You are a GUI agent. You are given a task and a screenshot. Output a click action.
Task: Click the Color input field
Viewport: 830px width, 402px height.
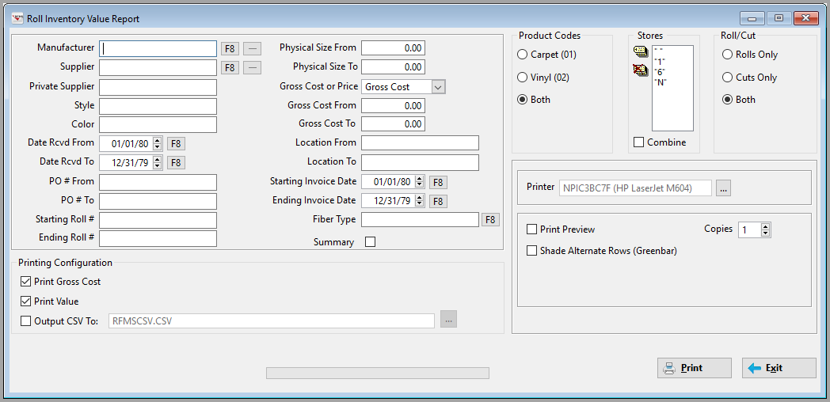click(158, 125)
